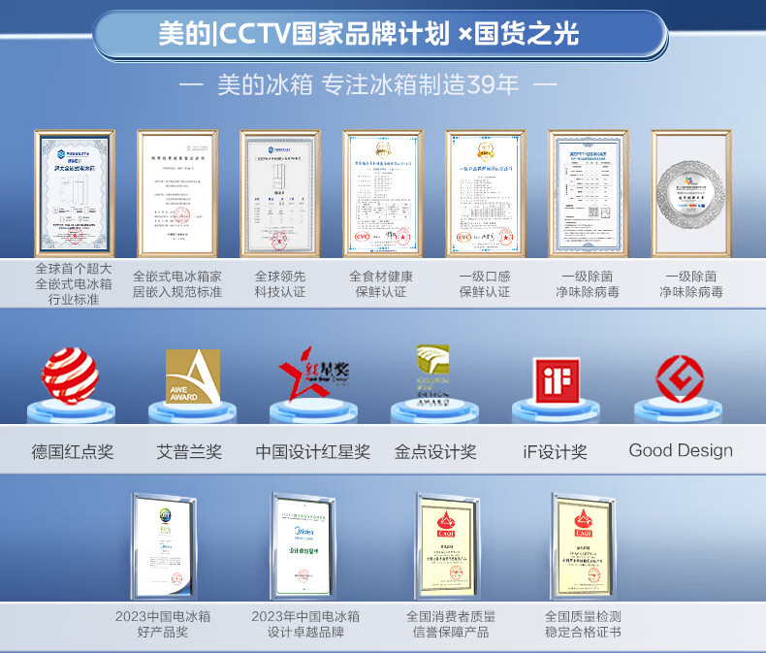The height and width of the screenshot is (653, 766).
Task: Click the Red Dot award logo
Action: tap(71, 375)
